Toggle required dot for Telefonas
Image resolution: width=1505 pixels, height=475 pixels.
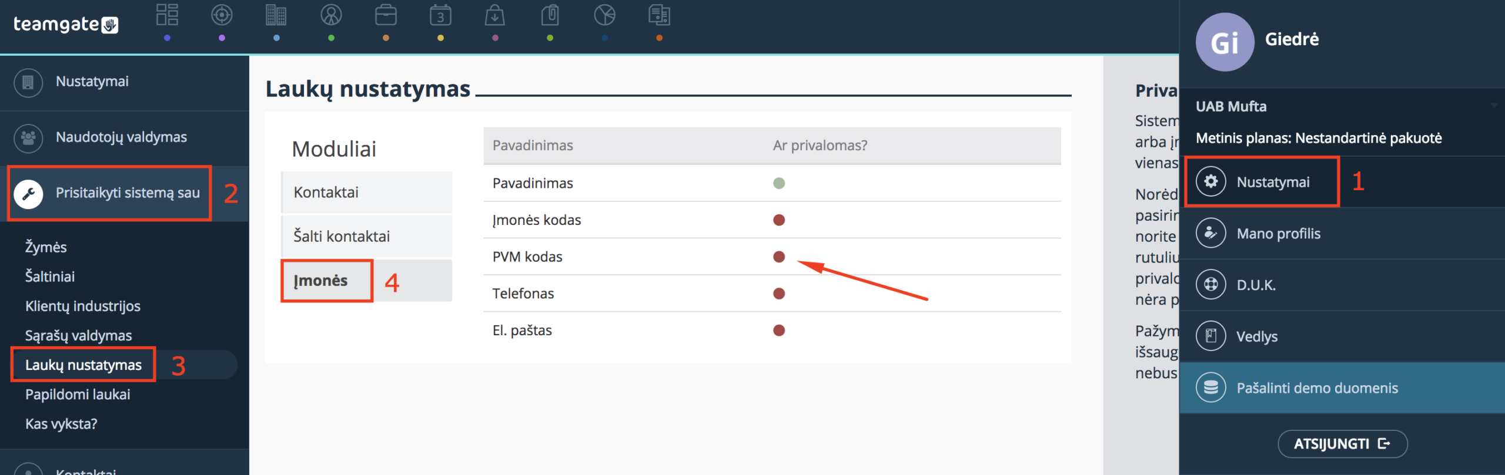click(779, 294)
